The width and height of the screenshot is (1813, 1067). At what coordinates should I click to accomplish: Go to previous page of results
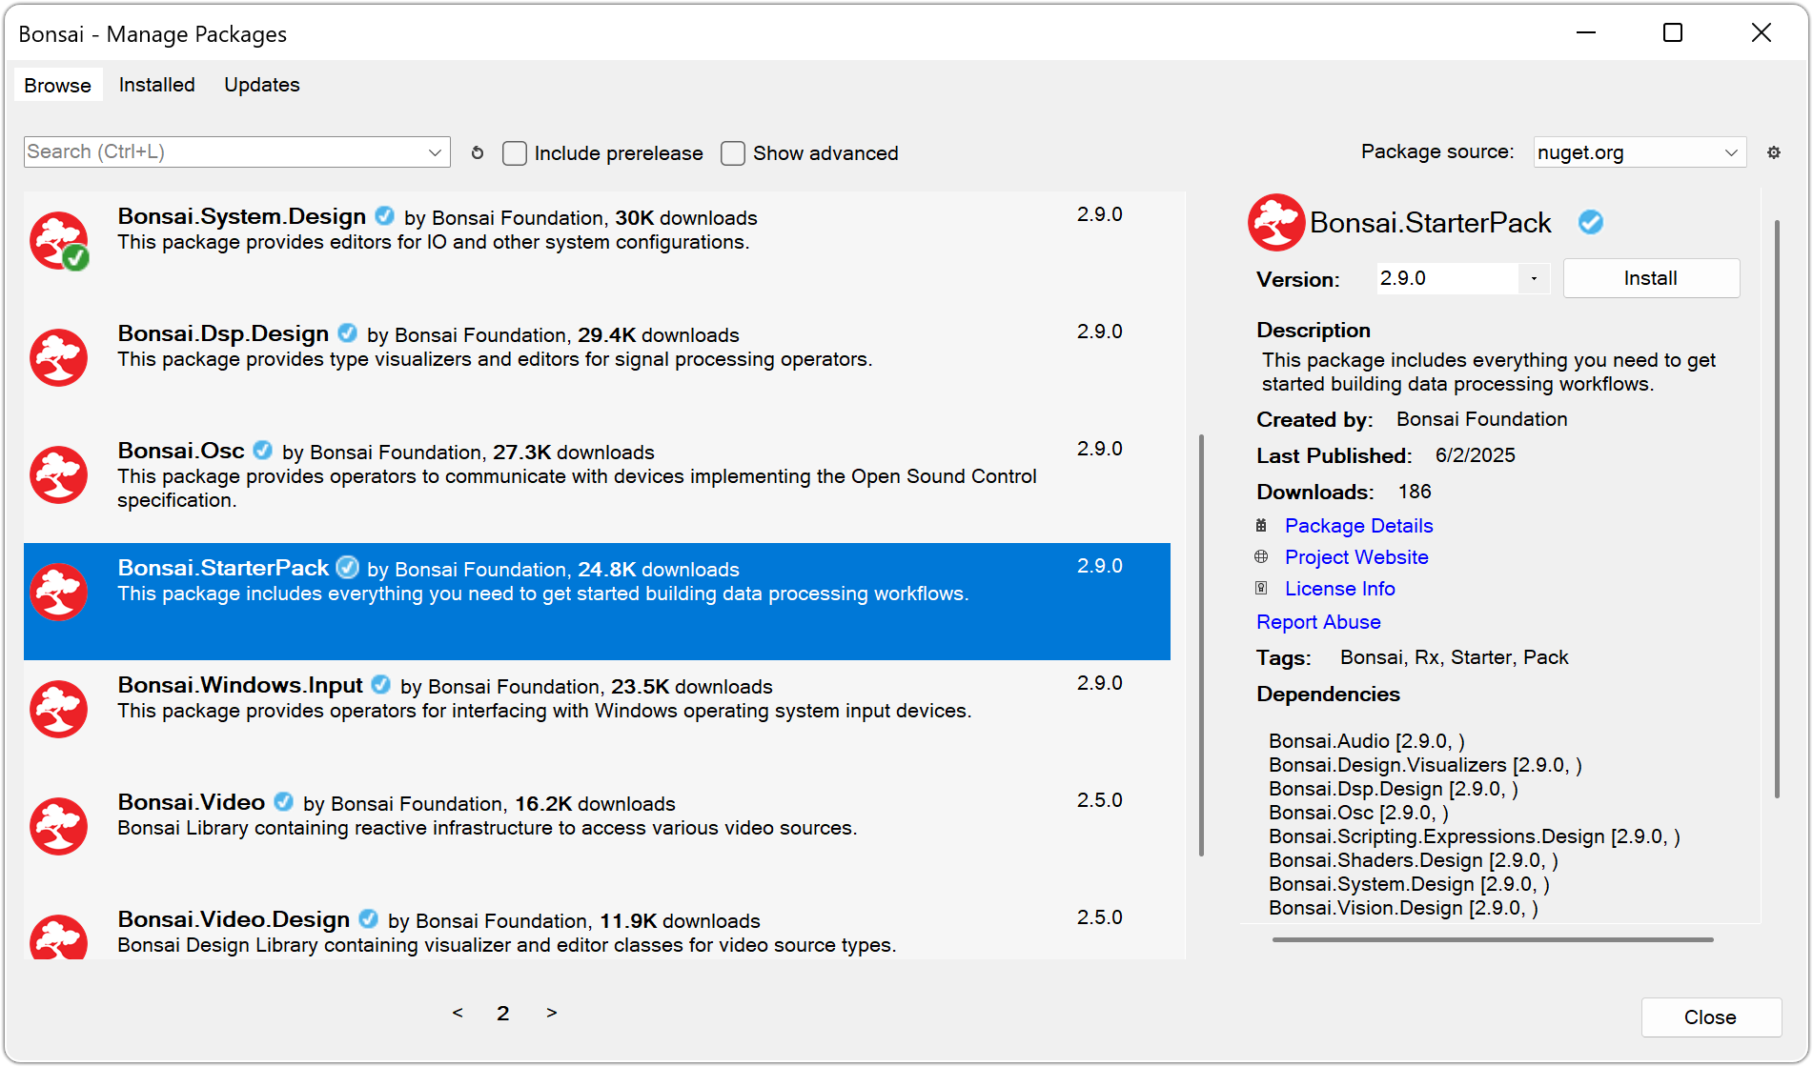pyautogui.click(x=458, y=1013)
